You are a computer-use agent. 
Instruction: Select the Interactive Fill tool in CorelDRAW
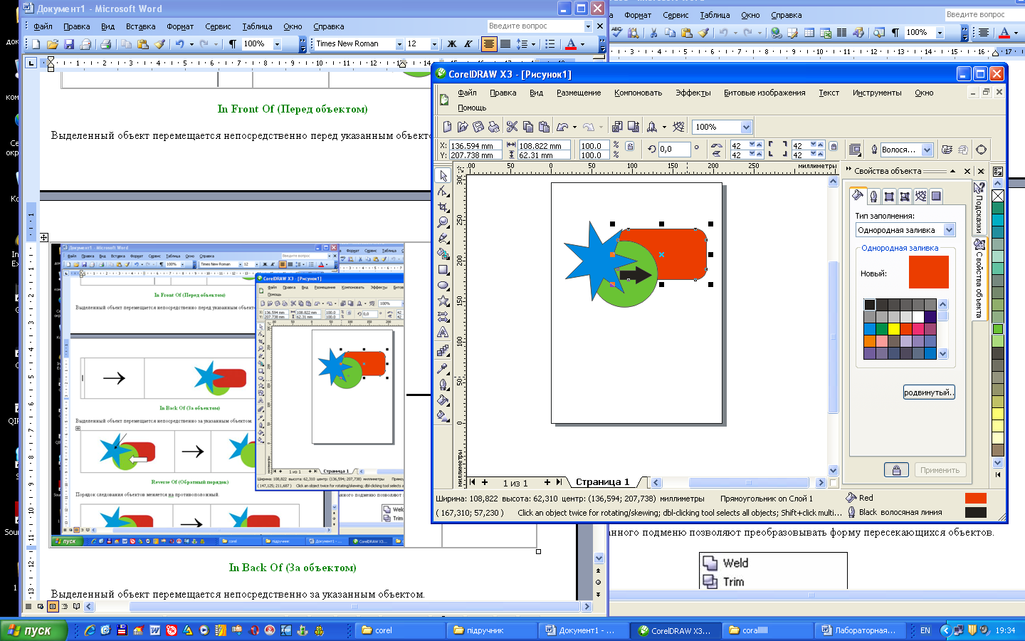point(443,415)
